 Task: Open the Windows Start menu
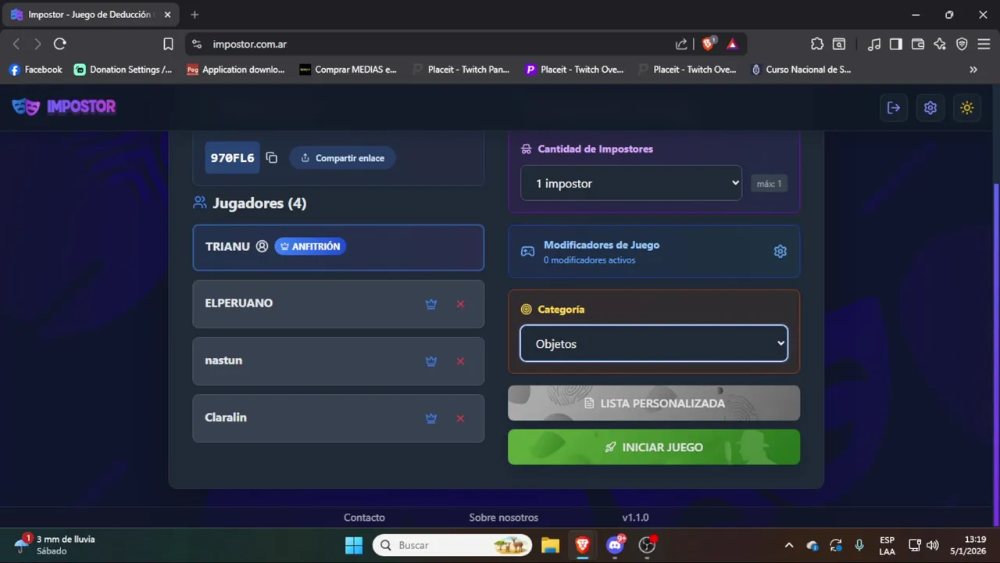[x=354, y=545]
